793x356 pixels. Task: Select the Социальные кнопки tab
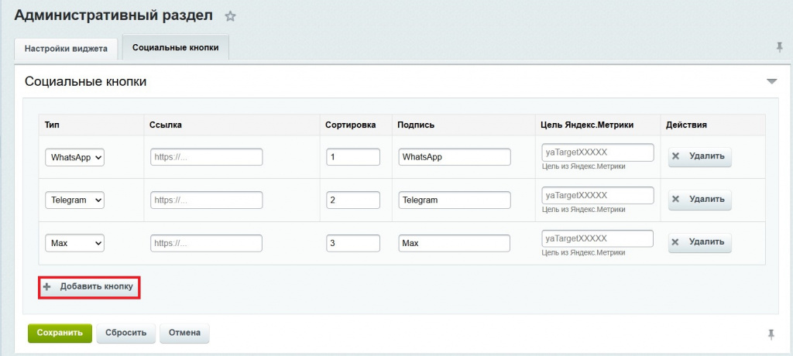pos(175,48)
